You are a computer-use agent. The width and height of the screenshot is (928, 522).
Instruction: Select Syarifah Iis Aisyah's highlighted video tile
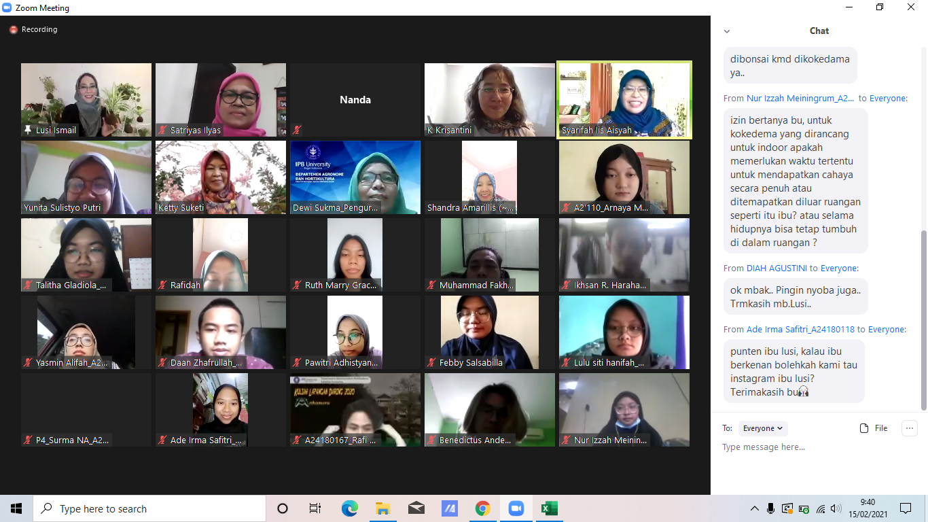tap(624, 100)
